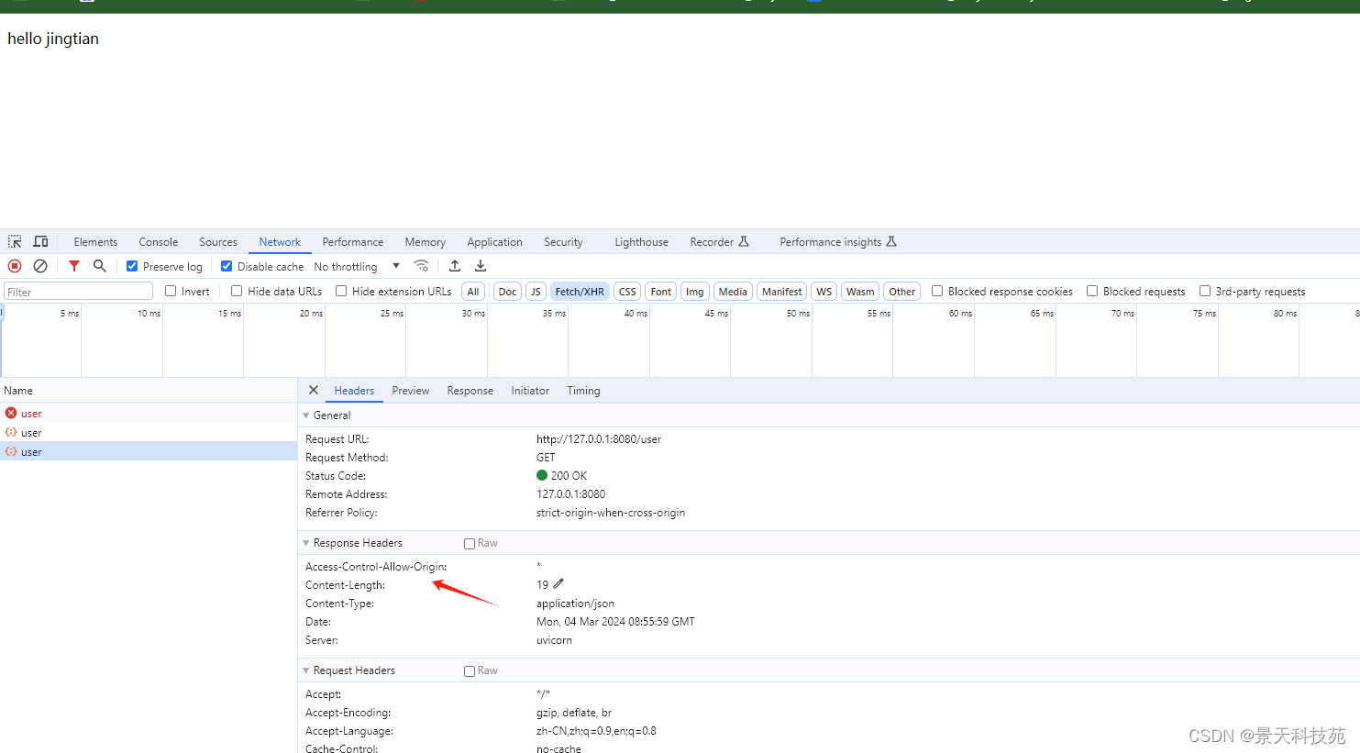The width and height of the screenshot is (1360, 753).
Task: Switch to the Console panel
Action: (159, 242)
